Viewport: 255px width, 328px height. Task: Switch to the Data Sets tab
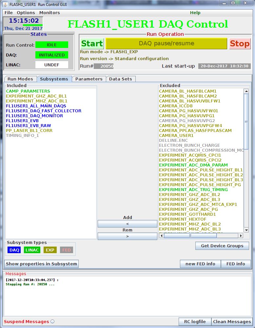point(121,79)
